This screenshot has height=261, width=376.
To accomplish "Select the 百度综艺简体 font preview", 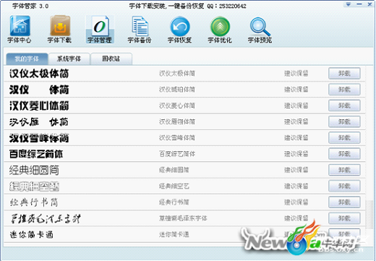I will pyautogui.click(x=36, y=154).
